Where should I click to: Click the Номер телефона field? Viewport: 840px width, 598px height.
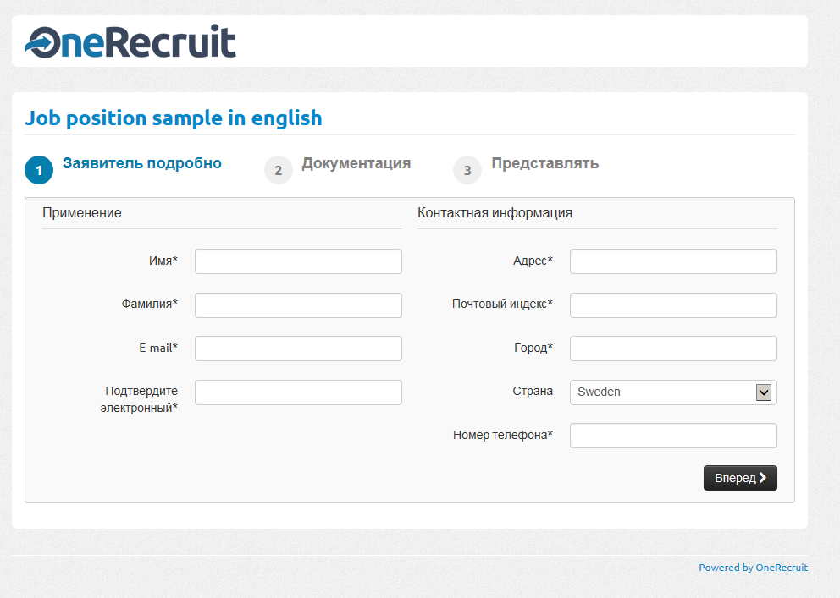(x=673, y=436)
